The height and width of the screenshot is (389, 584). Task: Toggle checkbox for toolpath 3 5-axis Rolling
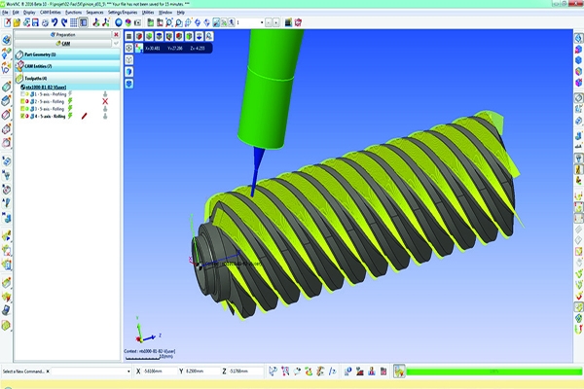tap(22, 109)
